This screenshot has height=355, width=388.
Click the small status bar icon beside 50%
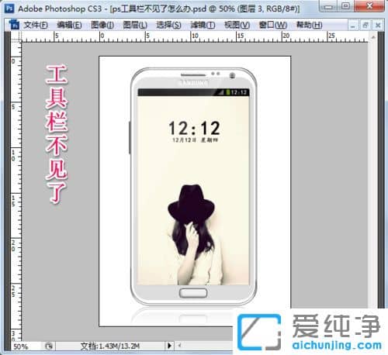click(x=49, y=346)
